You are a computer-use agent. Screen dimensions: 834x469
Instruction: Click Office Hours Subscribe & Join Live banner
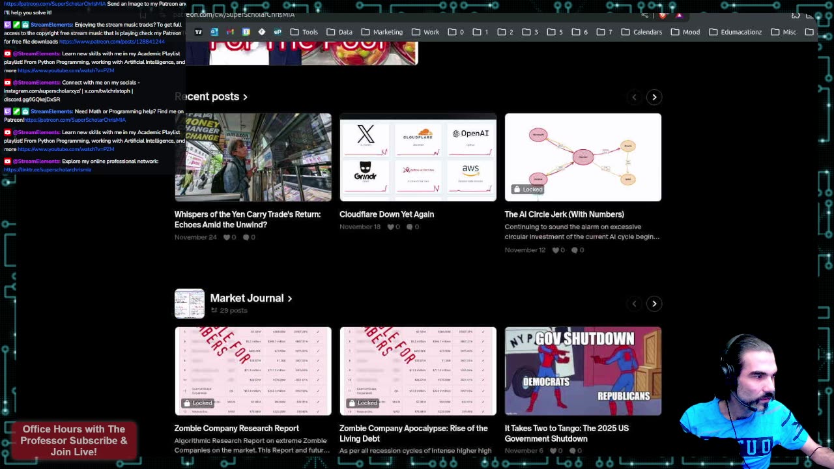pyautogui.click(x=74, y=440)
